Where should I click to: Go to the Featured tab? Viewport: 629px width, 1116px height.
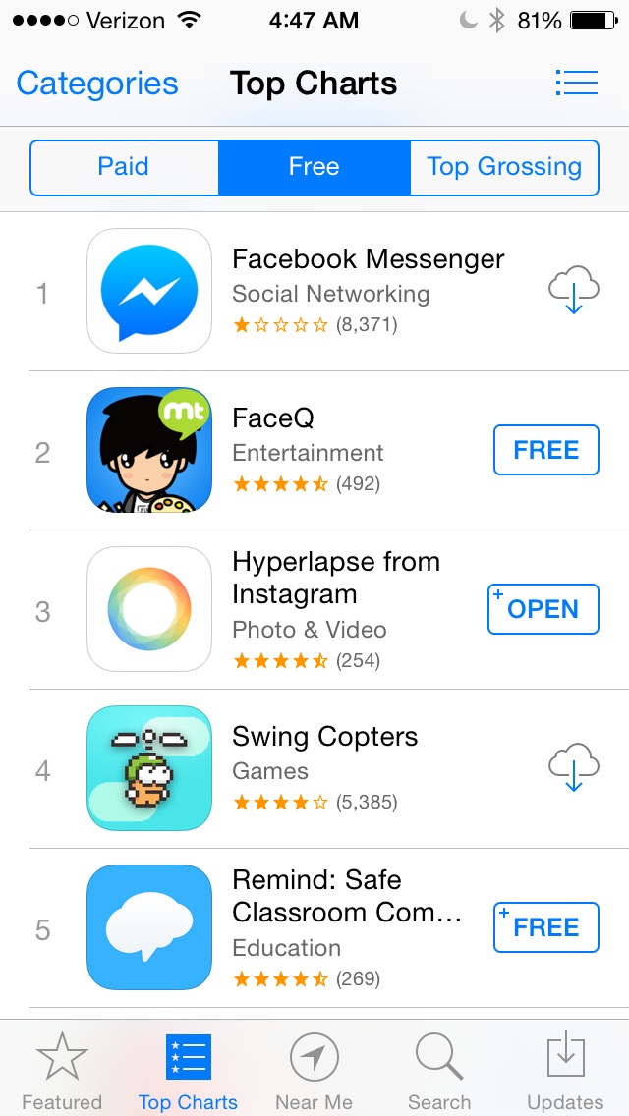[x=62, y=1071]
